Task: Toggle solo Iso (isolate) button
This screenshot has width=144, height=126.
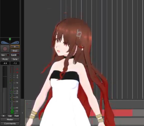Action: click(5, 55)
